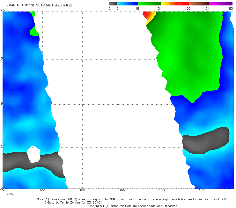Click the NOAA/NESDIS credit line
236x208 pixels.
coord(132,206)
